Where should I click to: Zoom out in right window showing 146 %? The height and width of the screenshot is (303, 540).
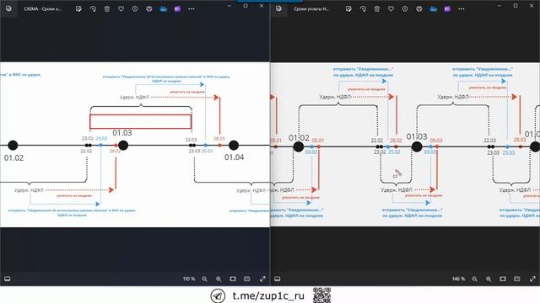[474, 279]
